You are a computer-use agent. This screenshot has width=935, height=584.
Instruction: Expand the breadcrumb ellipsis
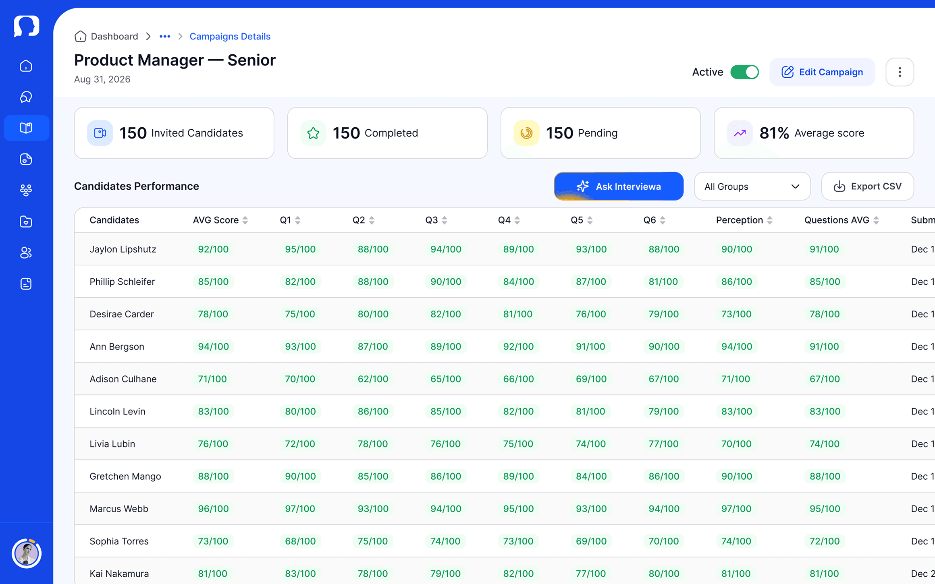(x=165, y=36)
